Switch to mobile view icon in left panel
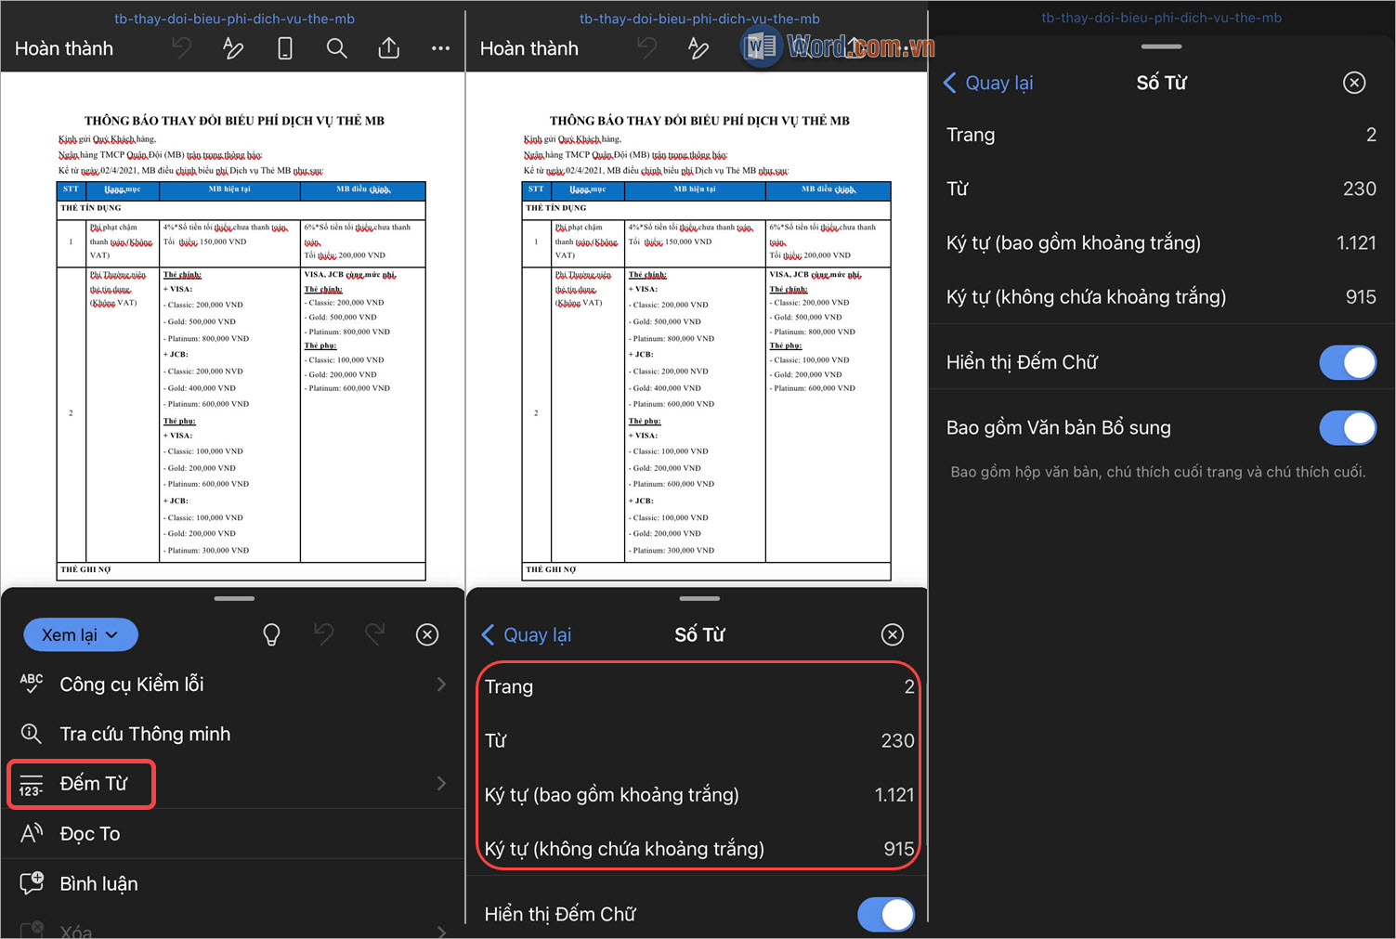1396x939 pixels. click(x=285, y=48)
